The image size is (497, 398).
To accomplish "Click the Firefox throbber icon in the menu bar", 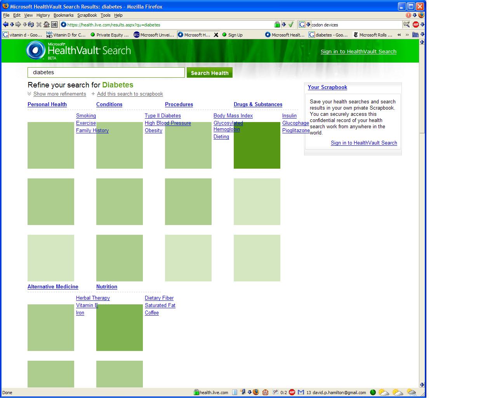I will pos(421,15).
